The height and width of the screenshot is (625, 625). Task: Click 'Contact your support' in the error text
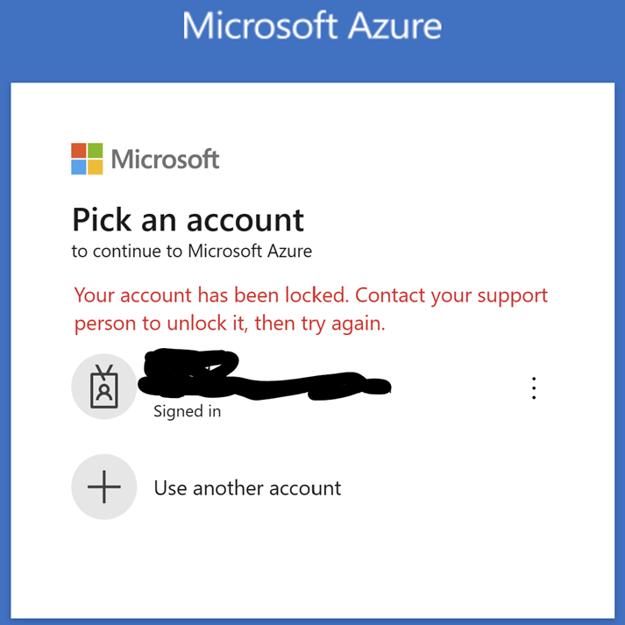tap(451, 296)
